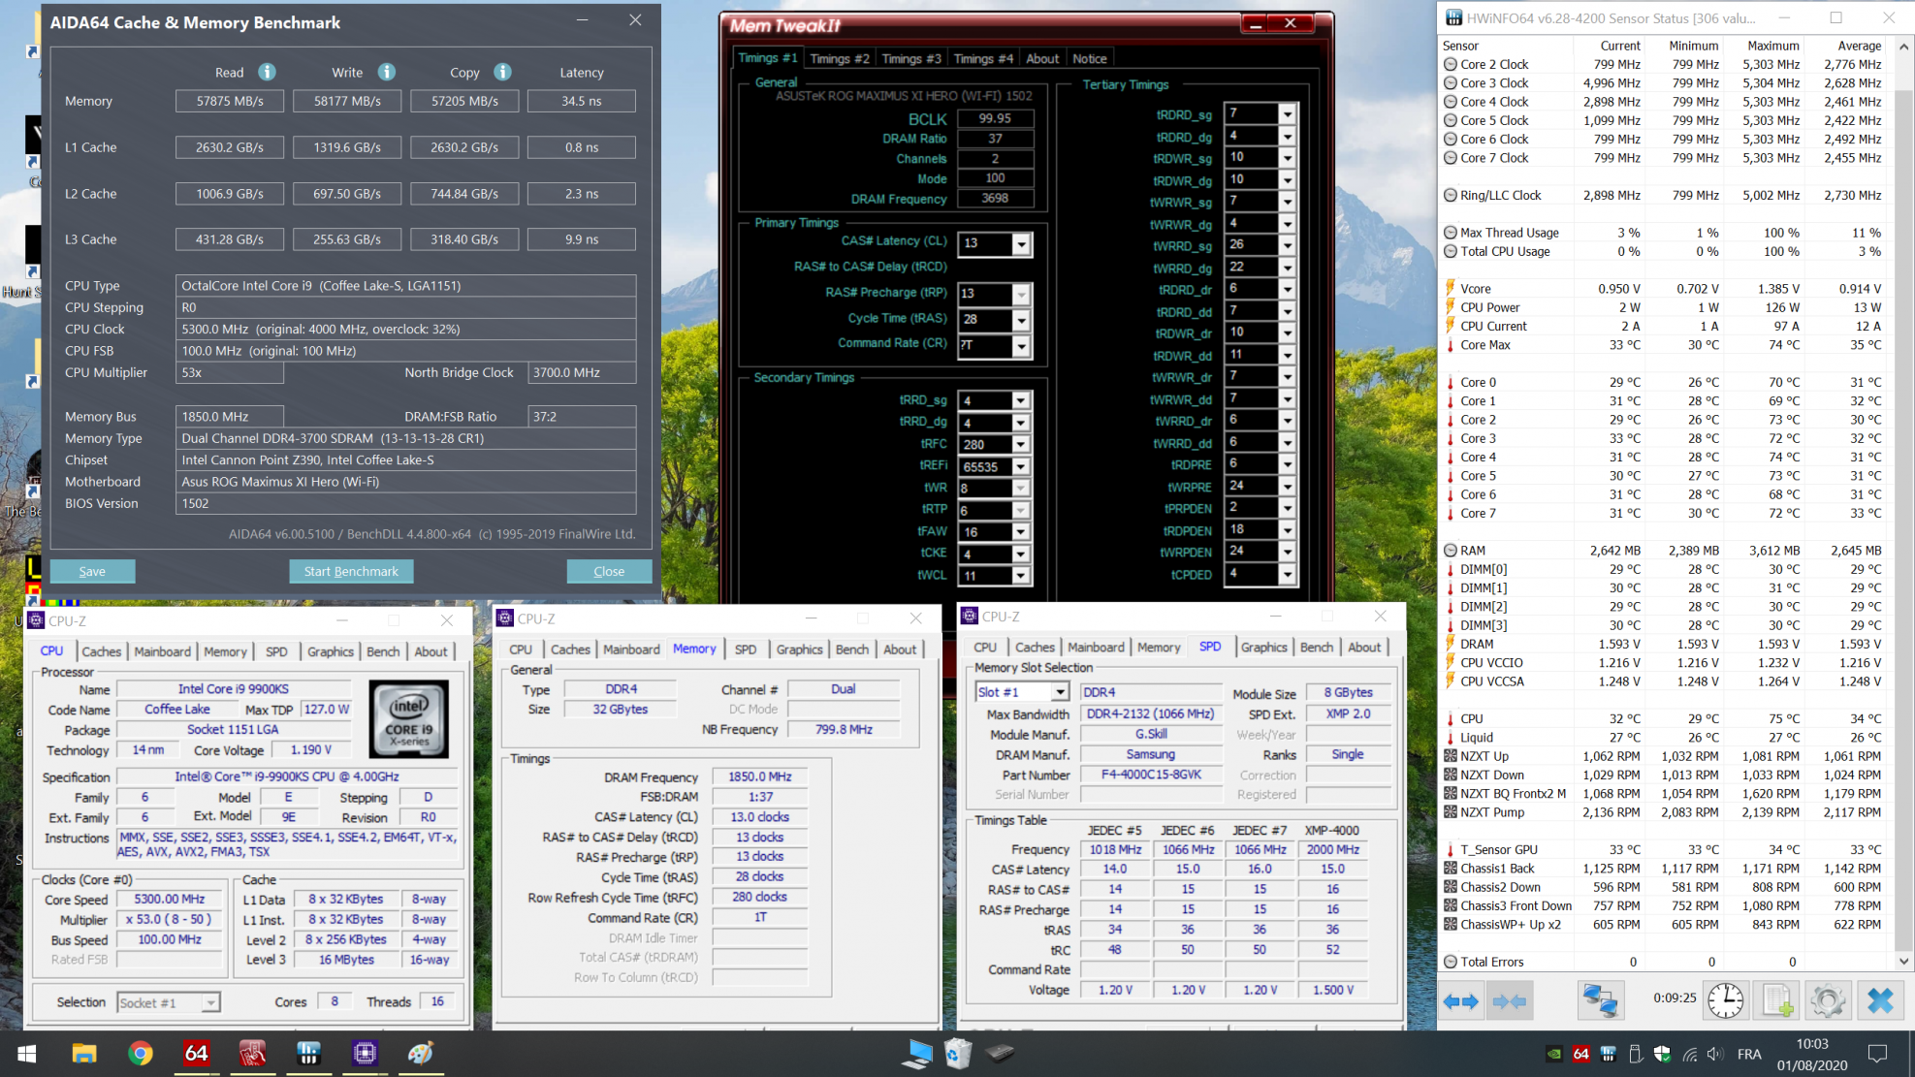Select Bench tab in left CPU-Z window
Screen dimensions: 1915x1077
(382, 651)
